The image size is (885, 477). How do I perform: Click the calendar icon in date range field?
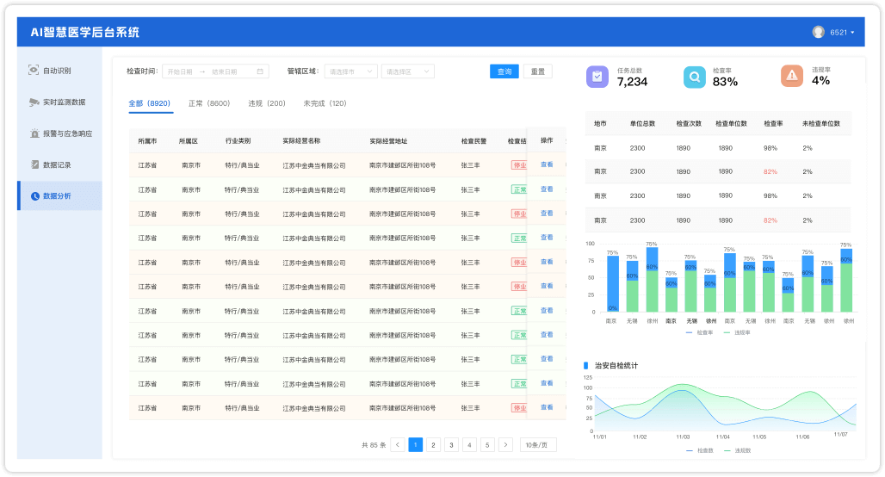(x=260, y=71)
